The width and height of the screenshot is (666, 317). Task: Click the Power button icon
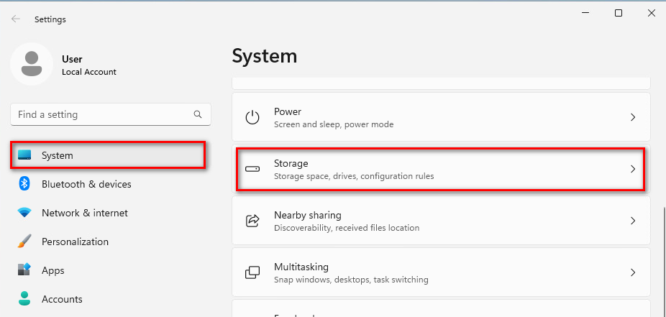[252, 118]
